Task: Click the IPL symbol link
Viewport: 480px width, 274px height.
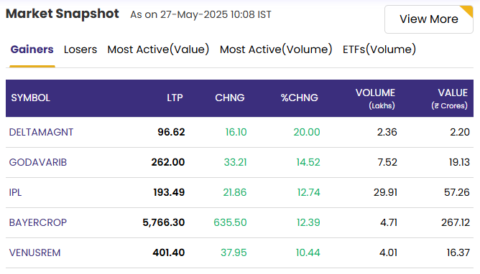Action: (15, 192)
